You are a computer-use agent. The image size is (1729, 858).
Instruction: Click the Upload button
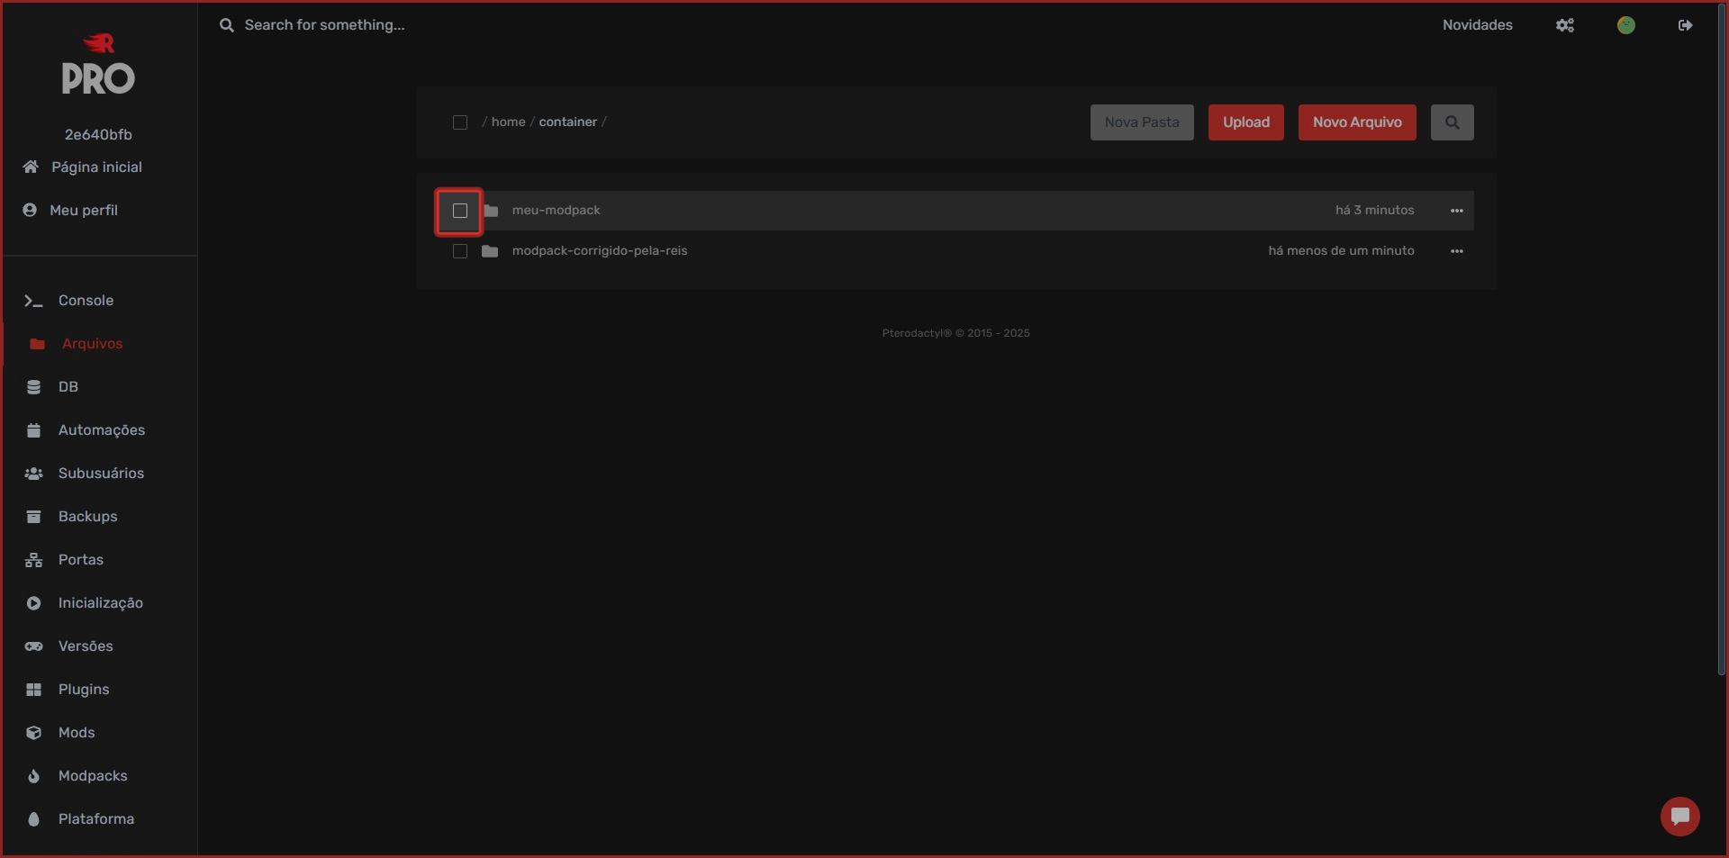[1246, 122]
